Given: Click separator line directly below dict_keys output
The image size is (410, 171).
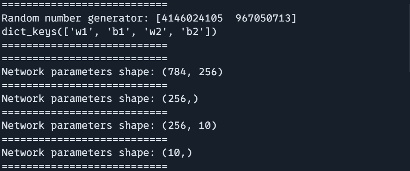Looking at the screenshot, I should 84,45.
